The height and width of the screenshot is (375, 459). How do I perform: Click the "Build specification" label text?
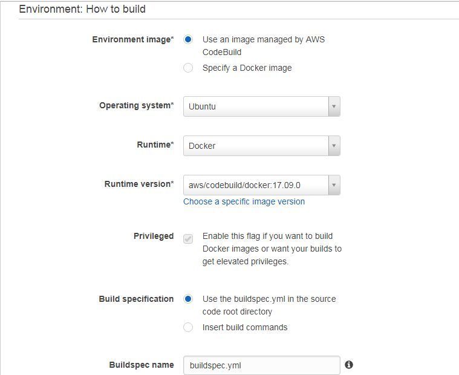click(x=136, y=299)
